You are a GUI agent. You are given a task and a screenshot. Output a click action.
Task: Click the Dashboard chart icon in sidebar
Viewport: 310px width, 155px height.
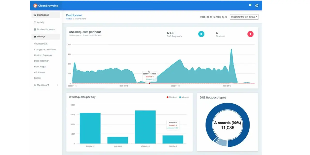pyautogui.click(x=35, y=15)
